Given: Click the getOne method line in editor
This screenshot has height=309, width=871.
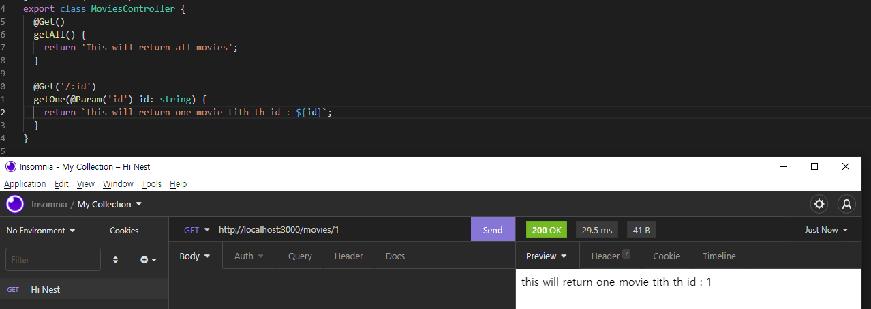Looking at the screenshot, I should [120, 99].
